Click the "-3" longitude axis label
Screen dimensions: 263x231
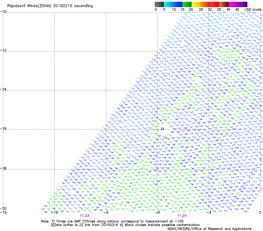click(209, 213)
